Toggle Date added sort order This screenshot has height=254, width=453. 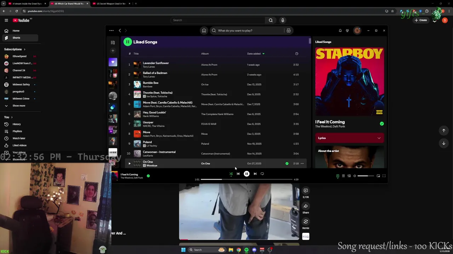coord(256,54)
